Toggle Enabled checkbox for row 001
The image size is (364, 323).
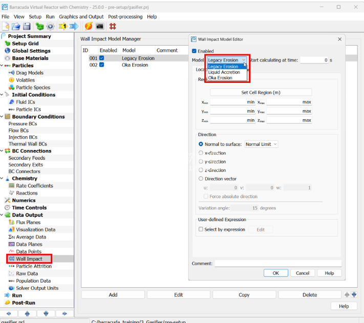pos(102,58)
